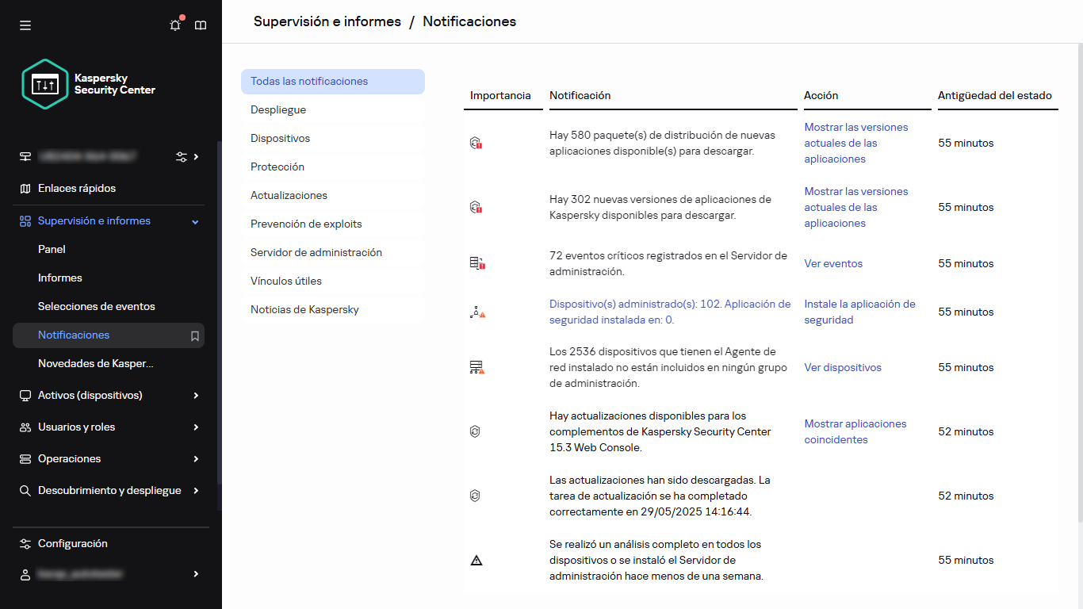
Task: Click the Kaspersky Security Center logo
Action: point(89,84)
